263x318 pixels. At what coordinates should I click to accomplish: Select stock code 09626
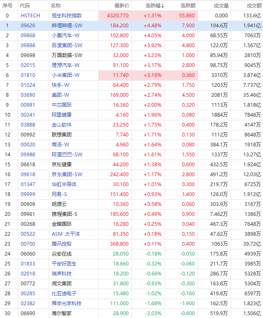pos(28,26)
